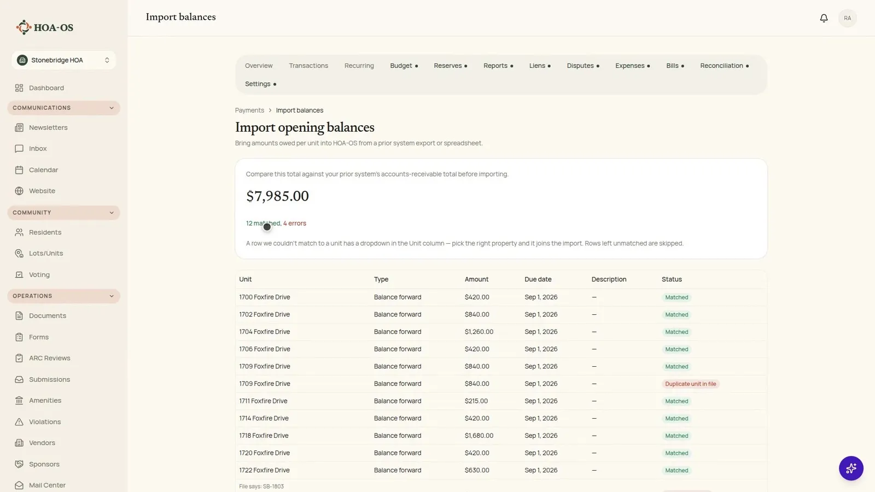
Task: Open the Stonebridge HOA switcher arrows
Action: tap(107, 60)
